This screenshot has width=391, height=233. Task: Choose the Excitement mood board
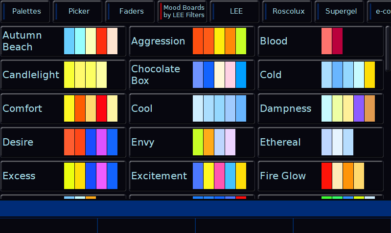click(192, 176)
